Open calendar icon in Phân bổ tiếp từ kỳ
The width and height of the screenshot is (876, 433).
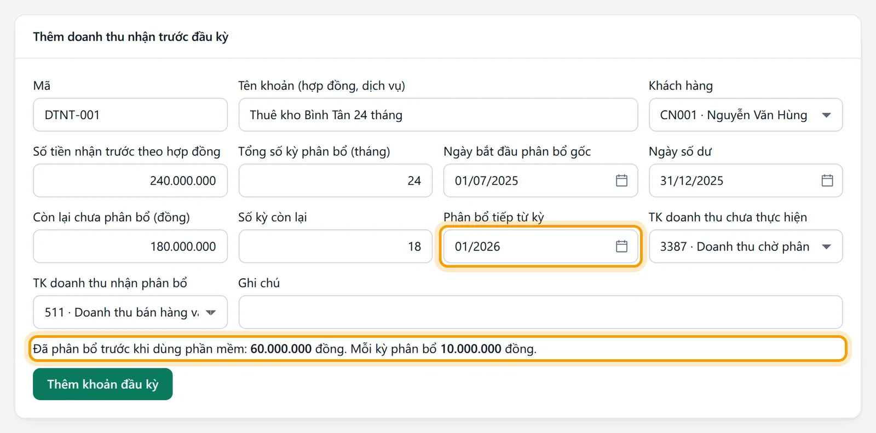pos(621,247)
